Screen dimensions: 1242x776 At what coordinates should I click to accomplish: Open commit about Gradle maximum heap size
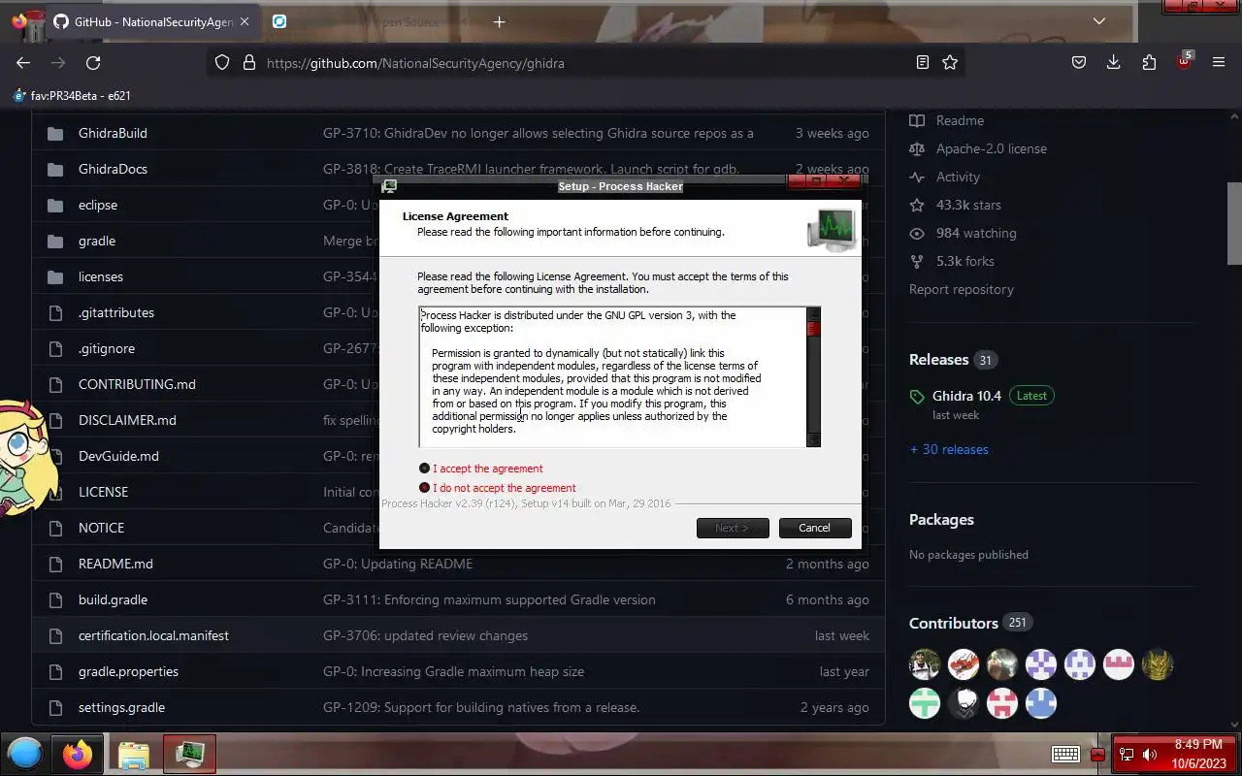[x=453, y=671]
